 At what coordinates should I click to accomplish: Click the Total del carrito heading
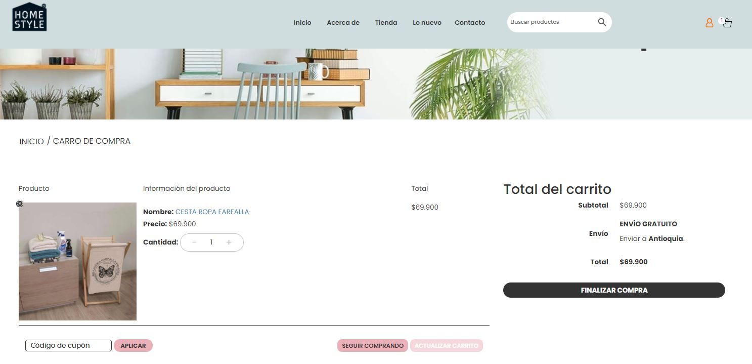(557, 189)
